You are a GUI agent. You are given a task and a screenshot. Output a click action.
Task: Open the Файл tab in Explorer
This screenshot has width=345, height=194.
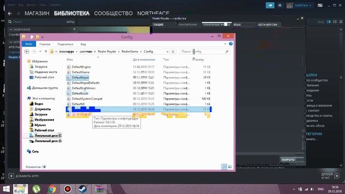(x=29, y=44)
